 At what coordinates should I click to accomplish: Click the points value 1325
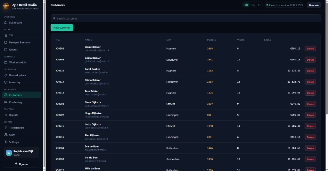click(x=210, y=93)
